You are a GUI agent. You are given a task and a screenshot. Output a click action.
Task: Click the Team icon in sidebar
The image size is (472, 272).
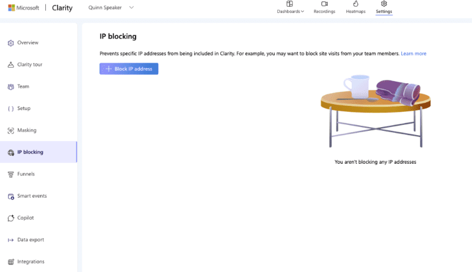click(10, 87)
